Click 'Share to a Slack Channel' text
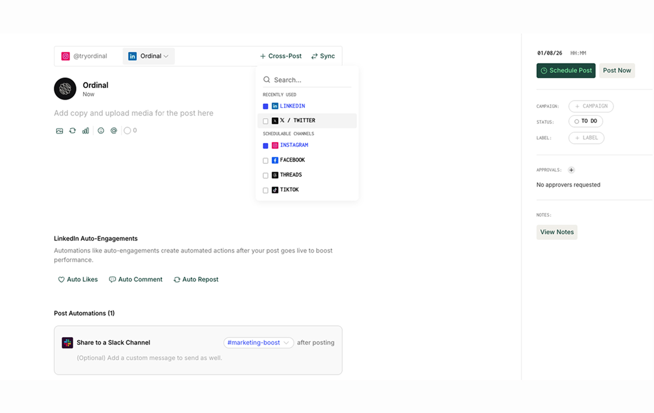The image size is (654, 413). [x=113, y=343]
